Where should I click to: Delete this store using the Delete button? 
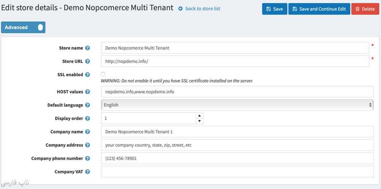pyautogui.click(x=365, y=9)
